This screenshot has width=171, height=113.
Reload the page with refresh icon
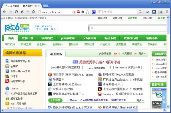pyautogui.click(x=16, y=12)
